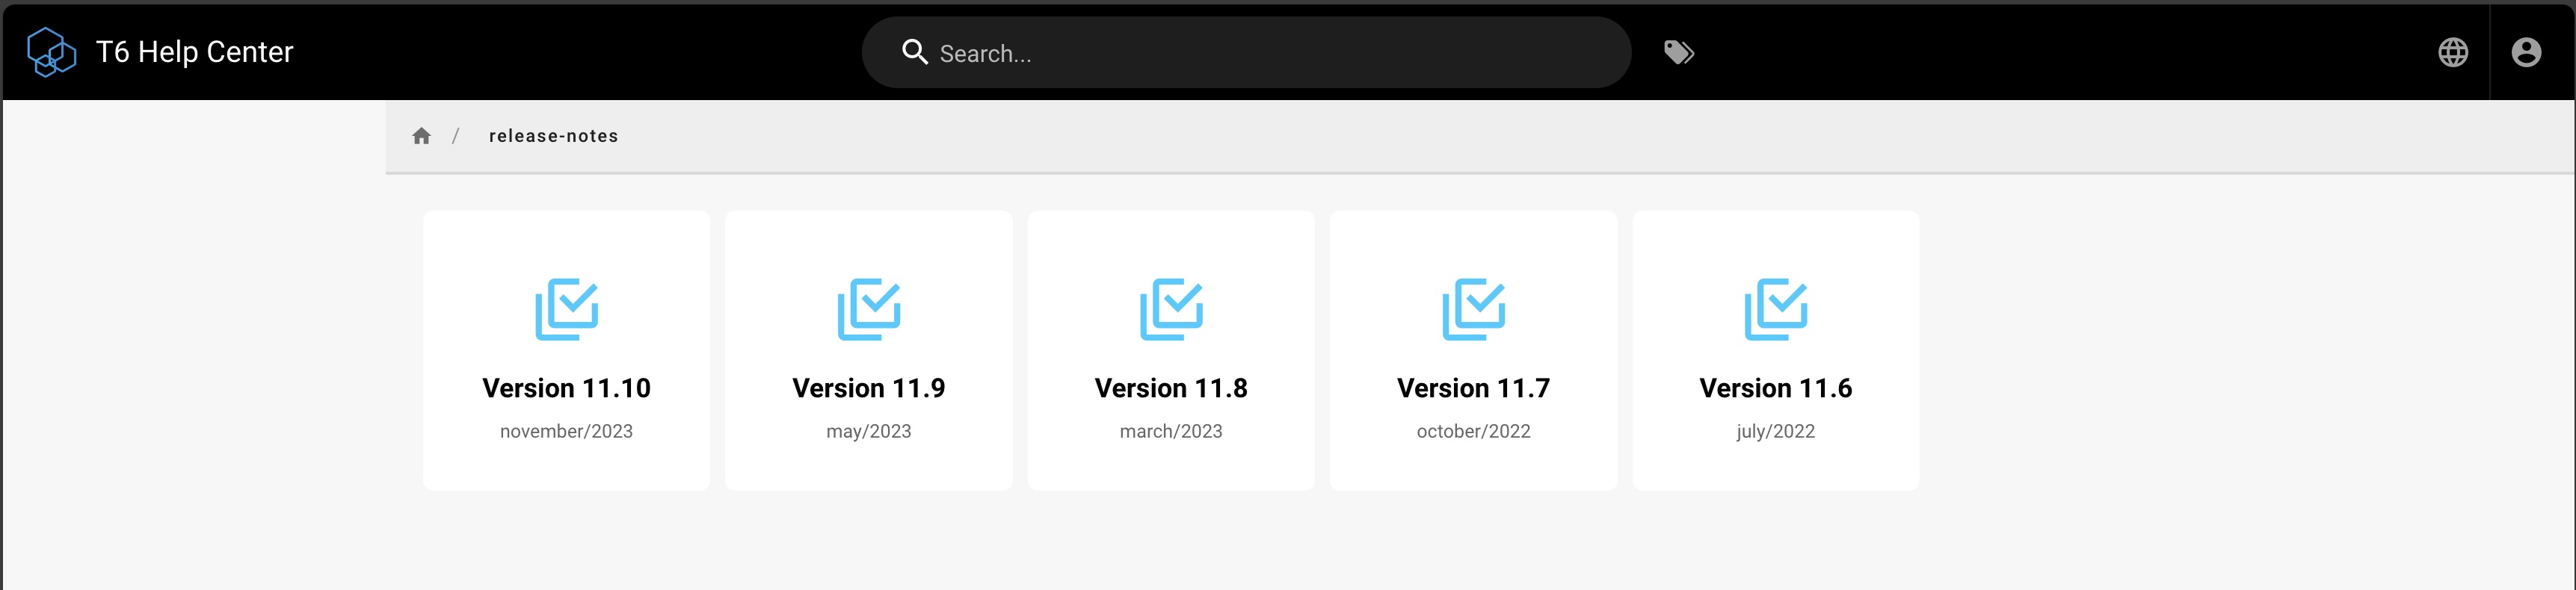
Task: Click the T6 hexagon logo icon
Action: pyautogui.click(x=51, y=52)
